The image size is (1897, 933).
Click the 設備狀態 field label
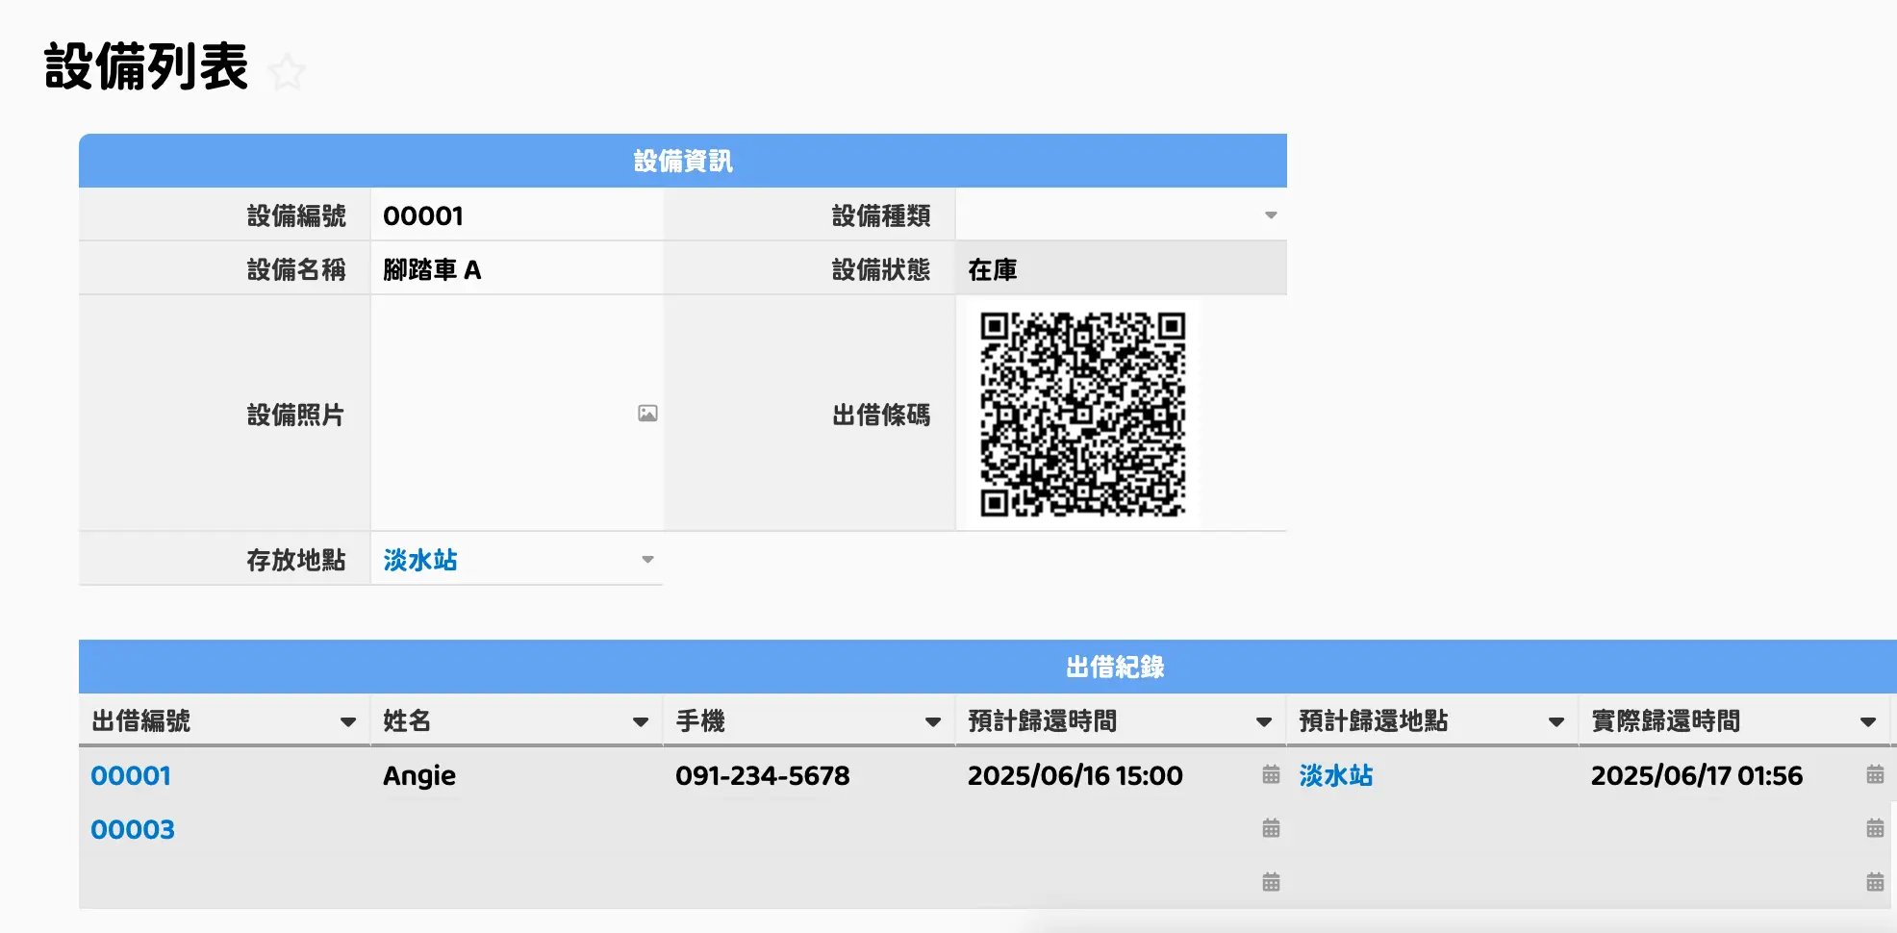[x=881, y=269]
